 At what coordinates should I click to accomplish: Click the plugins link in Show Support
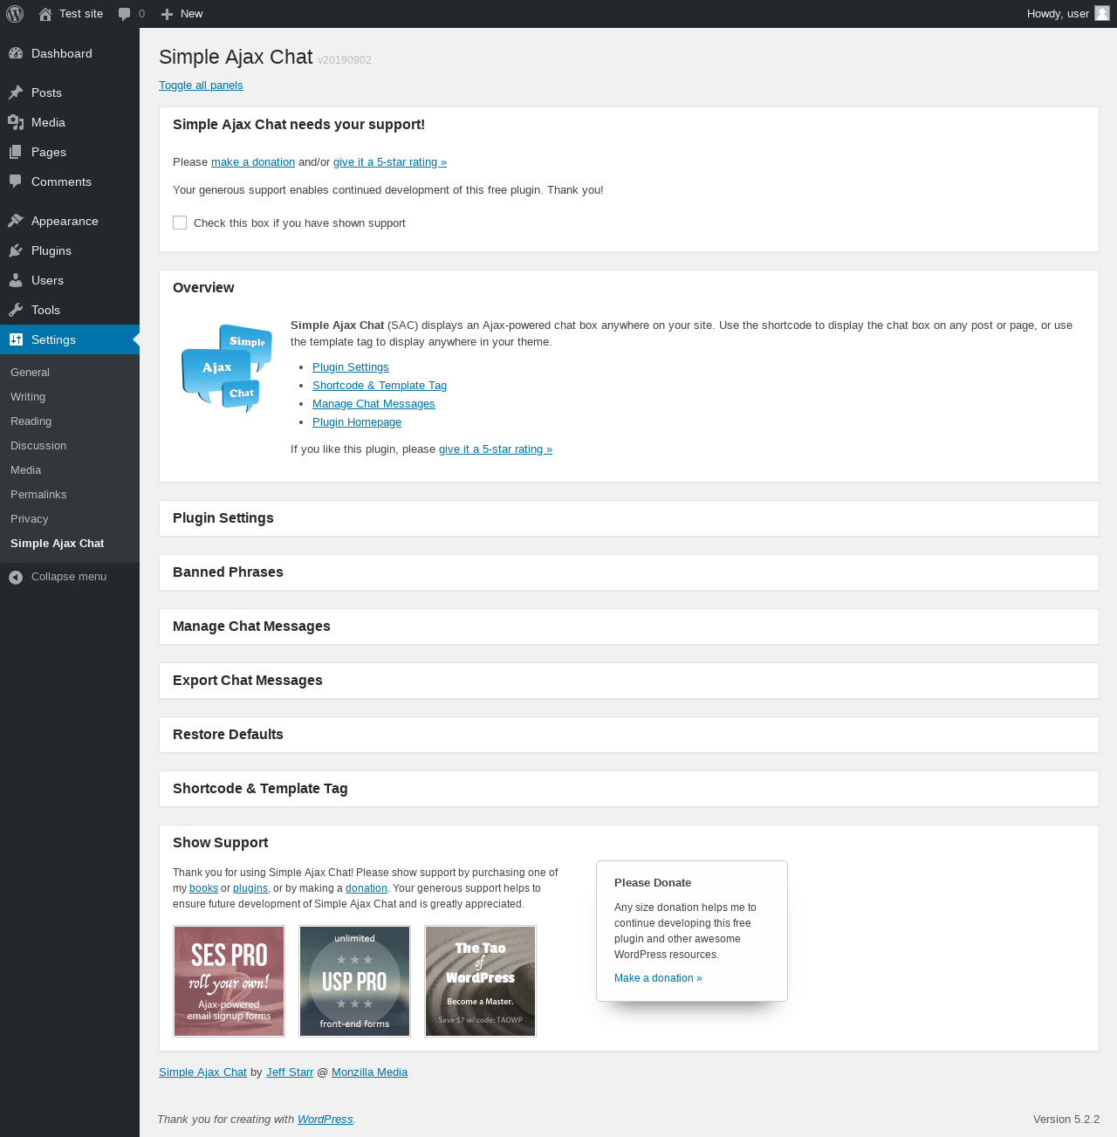250,888
